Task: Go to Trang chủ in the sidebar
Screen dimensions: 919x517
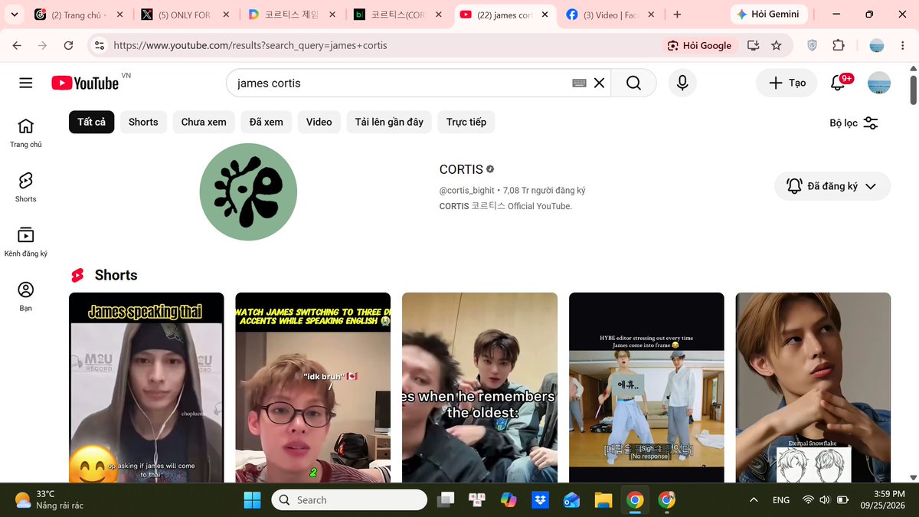Action: (x=26, y=133)
